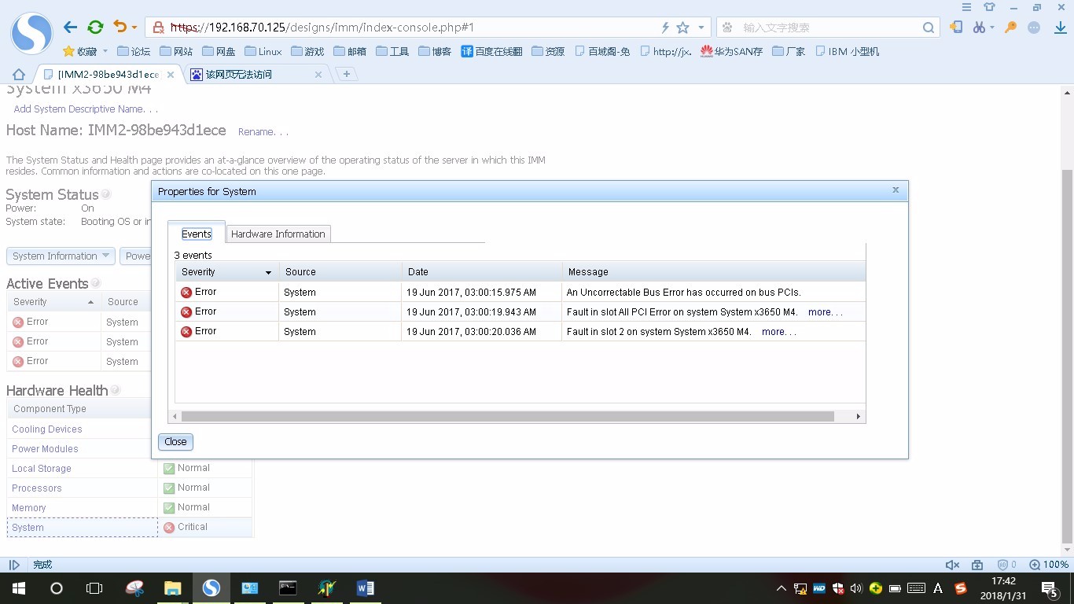Open the Windows Start menu
This screenshot has width=1074, height=604.
click(19, 588)
